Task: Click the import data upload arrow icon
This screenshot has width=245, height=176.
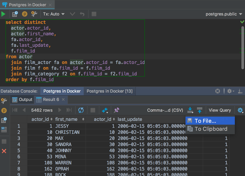Action: [199, 110]
